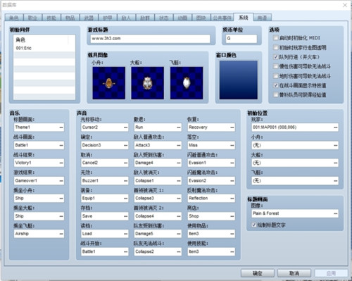Switch to the 角色 tab

point(14,18)
